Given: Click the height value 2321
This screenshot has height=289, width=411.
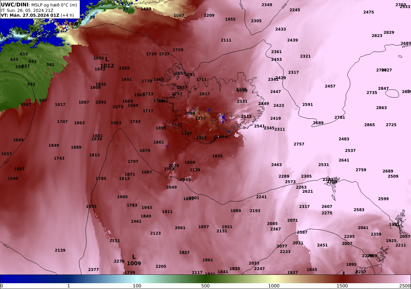Looking at the screenshot, I should point(305,56).
